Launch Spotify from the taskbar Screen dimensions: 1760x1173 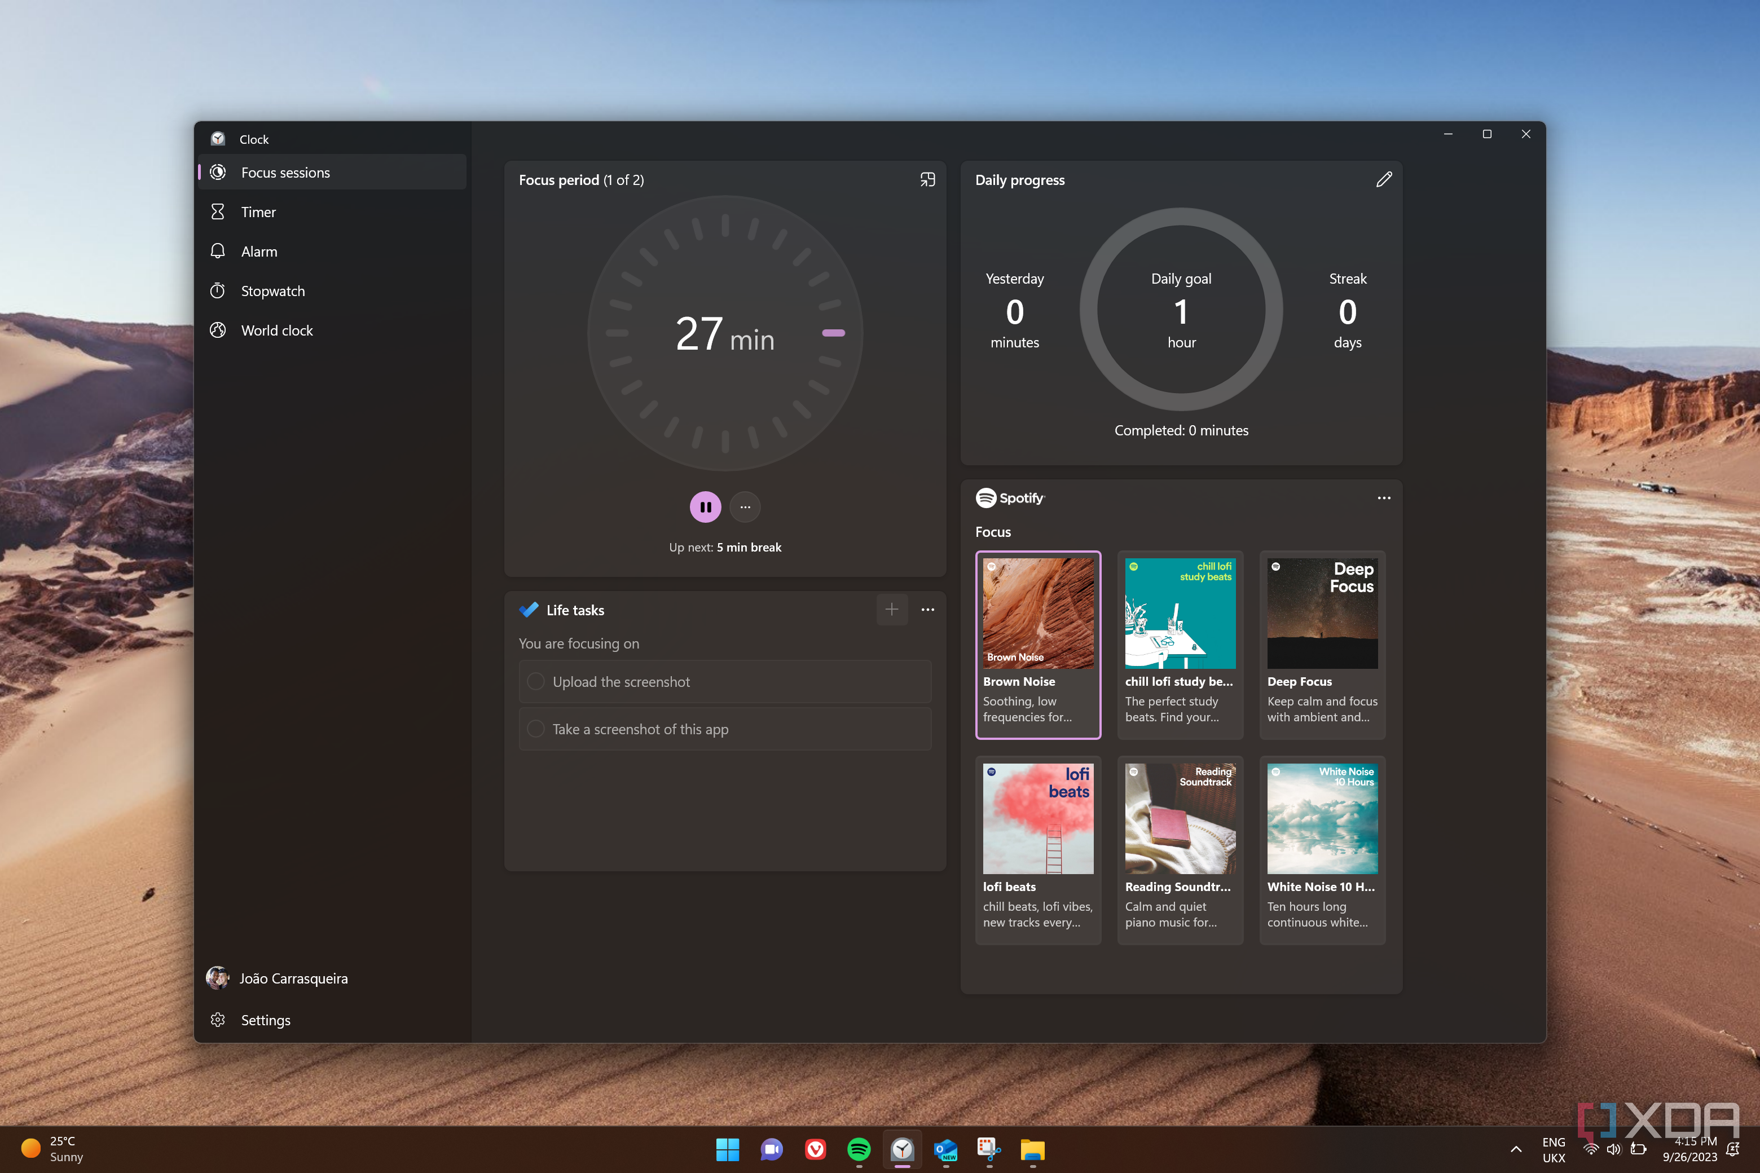pos(859,1150)
